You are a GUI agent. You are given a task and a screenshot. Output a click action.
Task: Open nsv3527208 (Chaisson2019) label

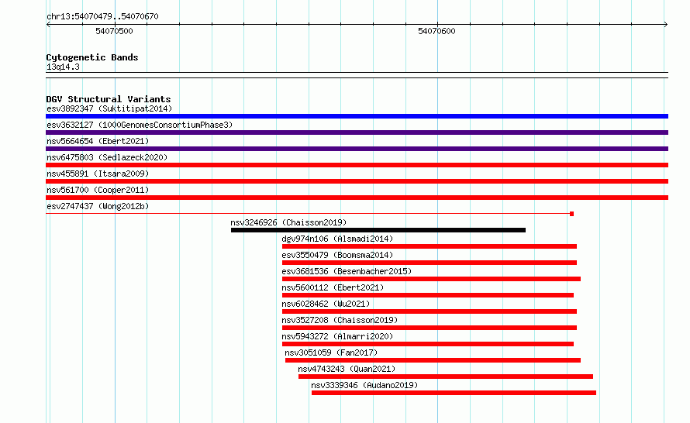[x=340, y=320]
